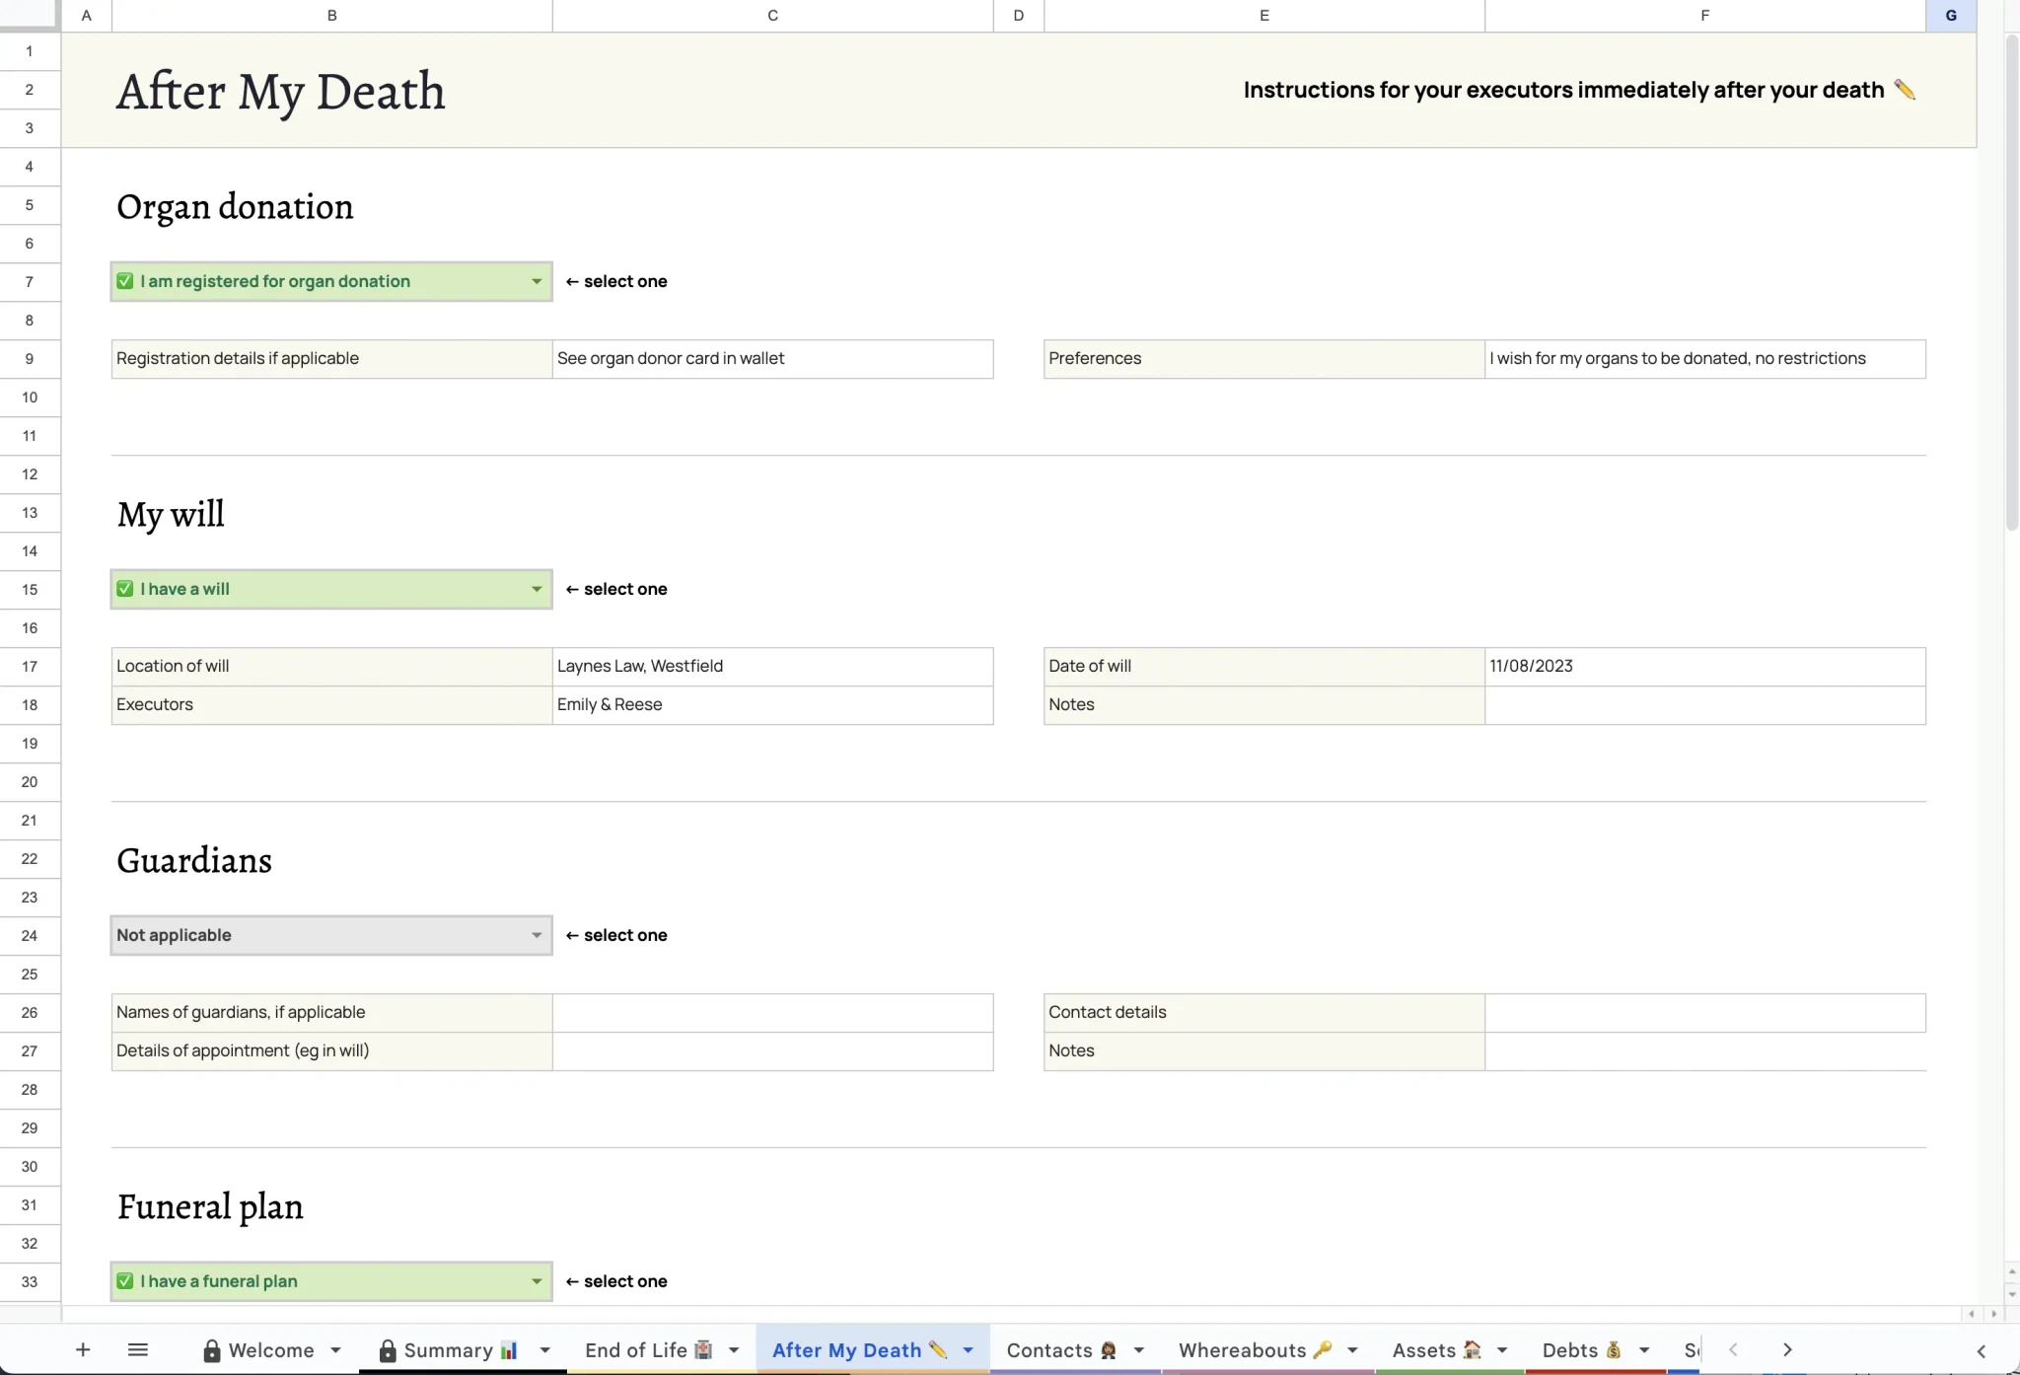Image resolution: width=2020 pixels, height=1375 pixels.
Task: Select column G header
Action: [1950, 16]
